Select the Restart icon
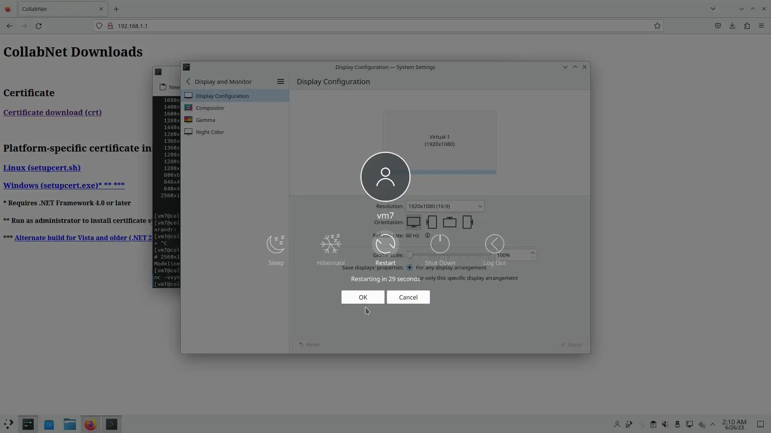Screen dimensions: 771x433 click(385, 244)
